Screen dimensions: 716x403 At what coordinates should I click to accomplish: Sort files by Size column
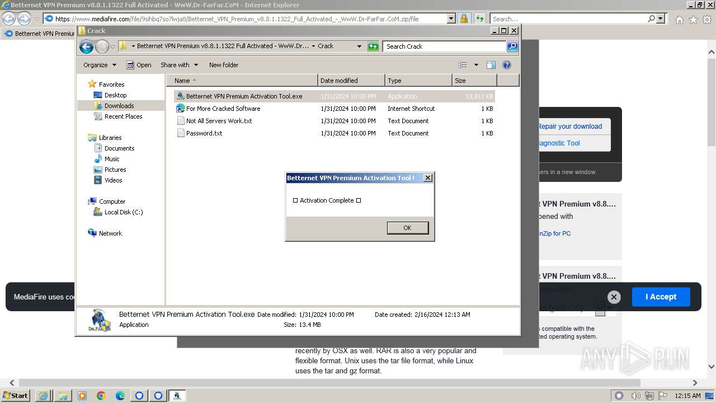(x=474, y=81)
